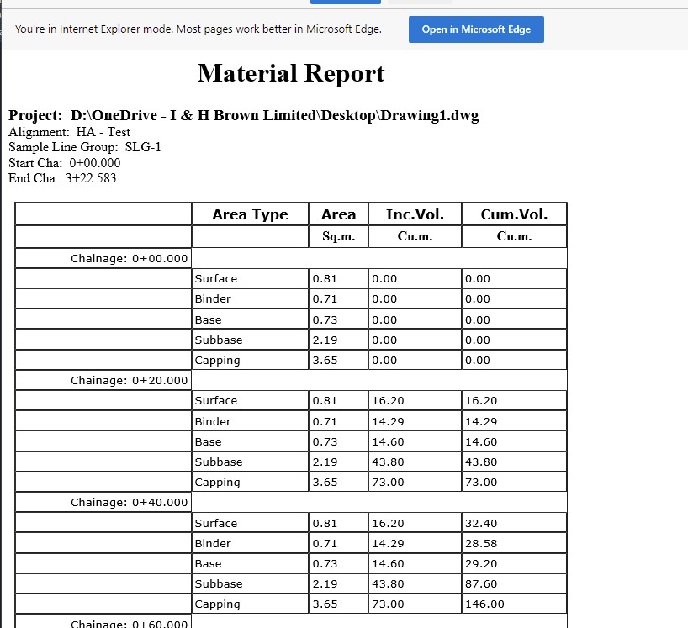Select the Chainage: 0+40.000 row label
Viewport: 688px width, 628px height.
129,502
